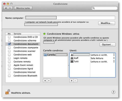Remove user with the minus button under Utenti
Image resolution: width=122 pixels, height=101 pixels.
click(75, 81)
